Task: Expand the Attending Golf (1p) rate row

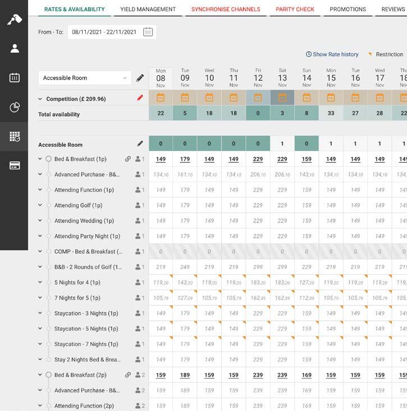Action: [40, 205]
